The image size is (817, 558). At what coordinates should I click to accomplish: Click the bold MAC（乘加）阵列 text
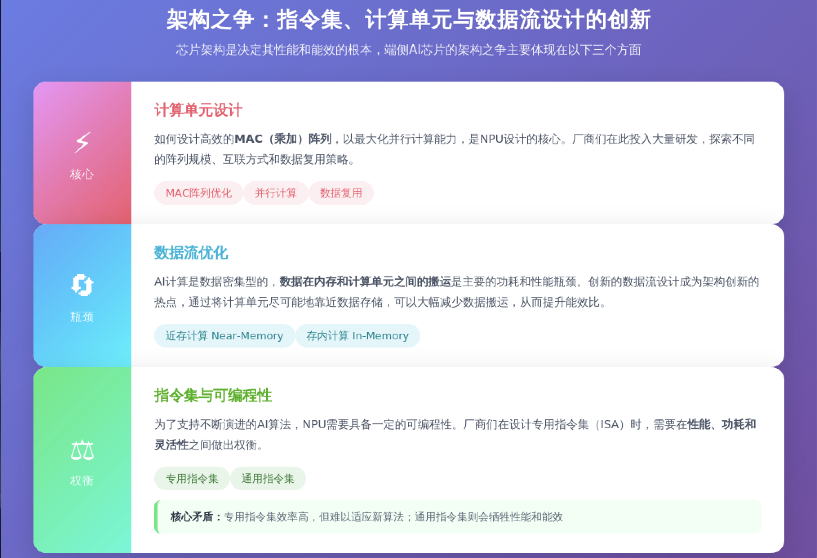coord(283,139)
